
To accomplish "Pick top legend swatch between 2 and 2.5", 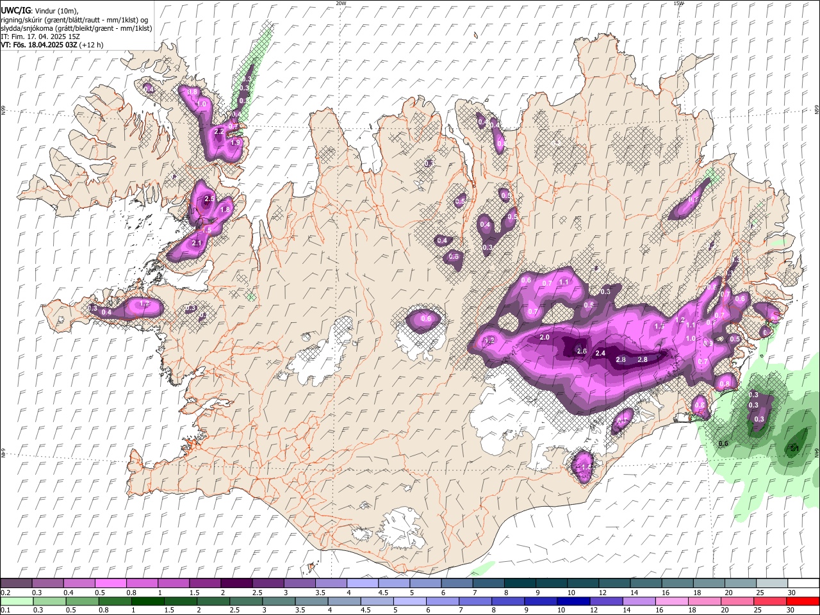I will tap(236, 583).
